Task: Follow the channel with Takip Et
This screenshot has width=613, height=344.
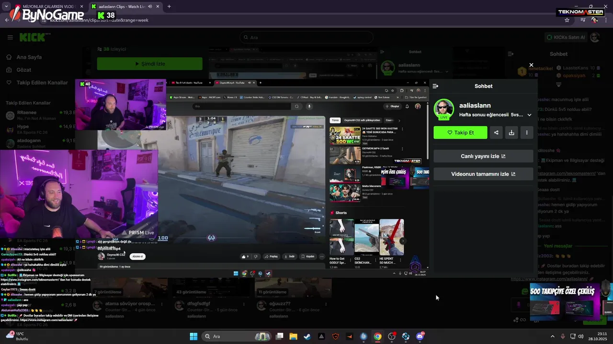Action: (x=460, y=132)
